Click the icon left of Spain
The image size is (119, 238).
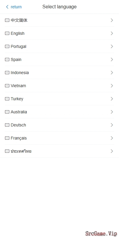[7, 59]
